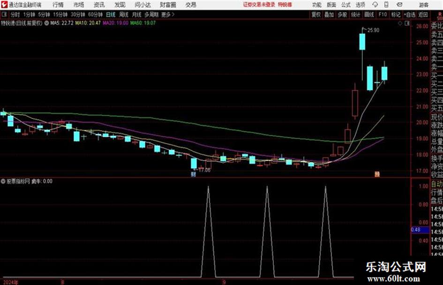Expand the 股票指标网 sub-indicator dropdown arrow

pos(3,181)
